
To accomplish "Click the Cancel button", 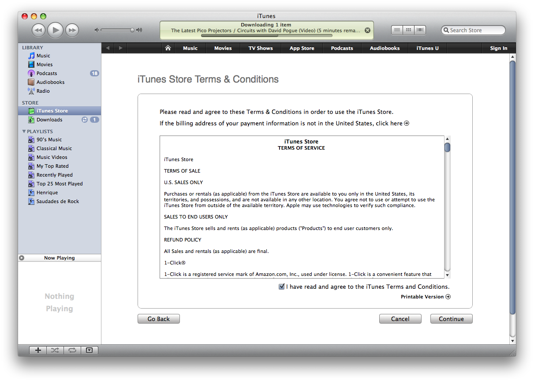I will (x=400, y=319).
